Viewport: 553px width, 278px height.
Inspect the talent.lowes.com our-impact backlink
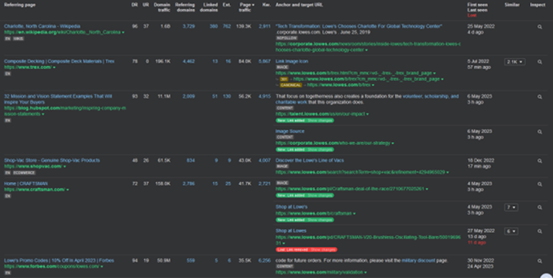[x=539, y=97]
